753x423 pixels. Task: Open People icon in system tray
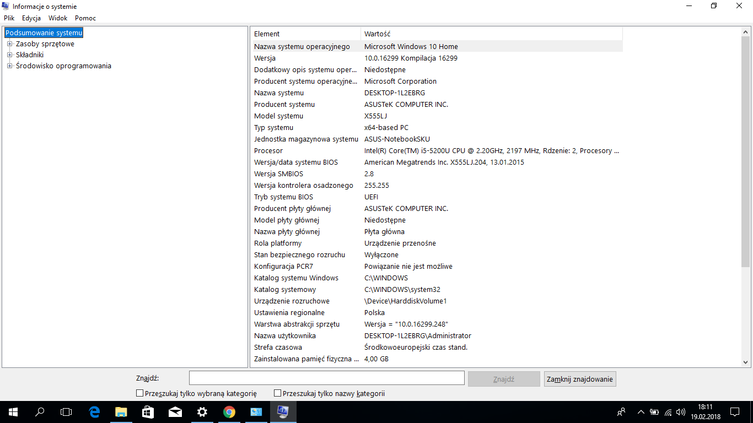tap(621, 411)
